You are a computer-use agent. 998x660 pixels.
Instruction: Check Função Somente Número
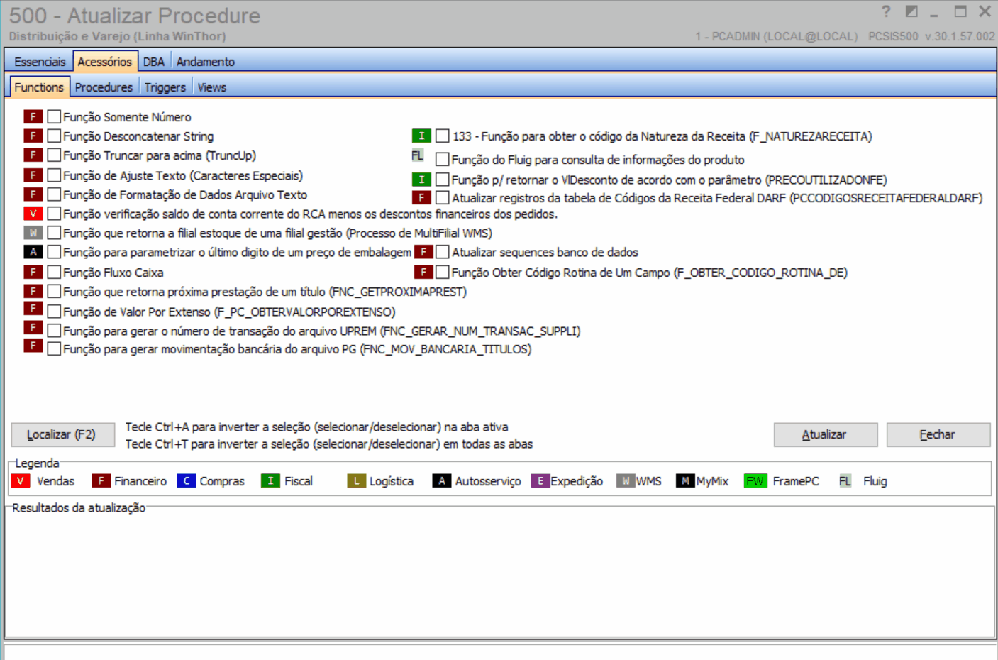pos(54,116)
